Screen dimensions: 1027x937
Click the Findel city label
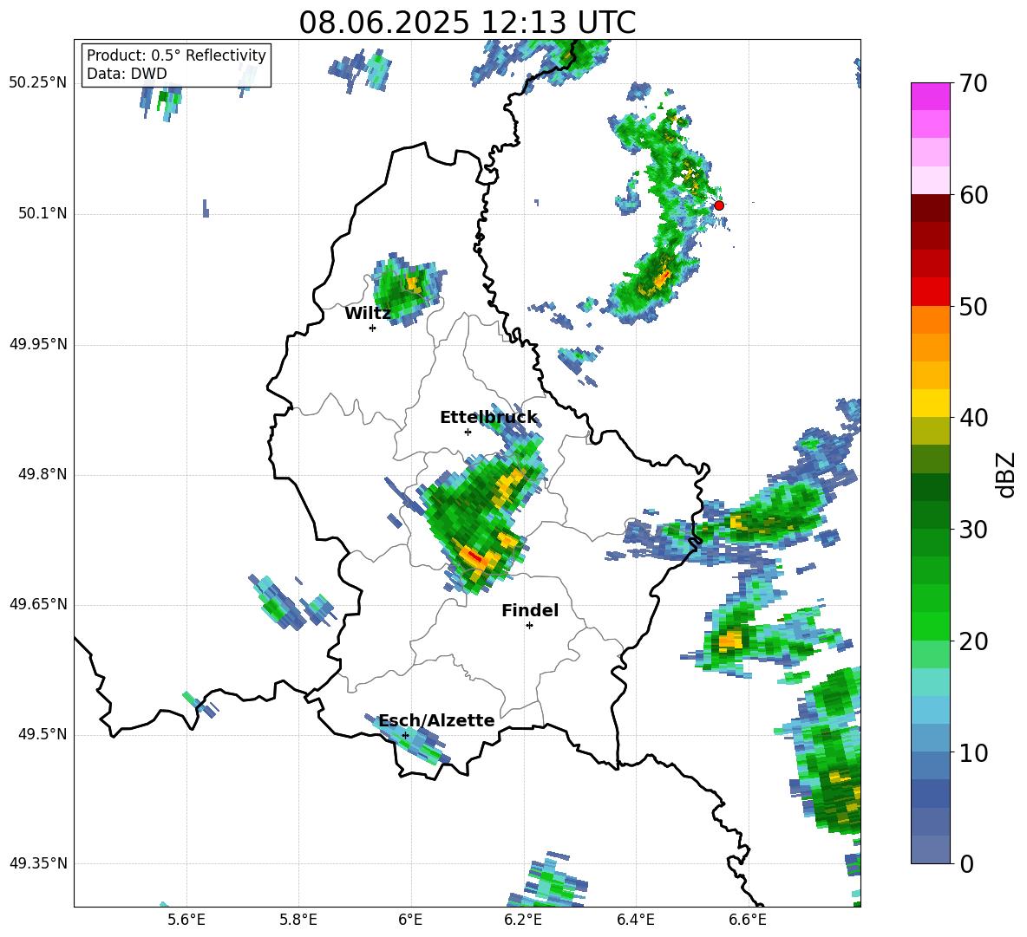click(x=530, y=610)
